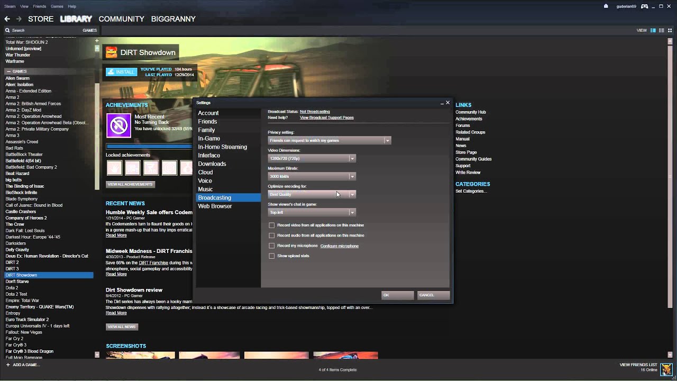
Task: Go to the COMMUNITY tab
Action: (x=121, y=19)
